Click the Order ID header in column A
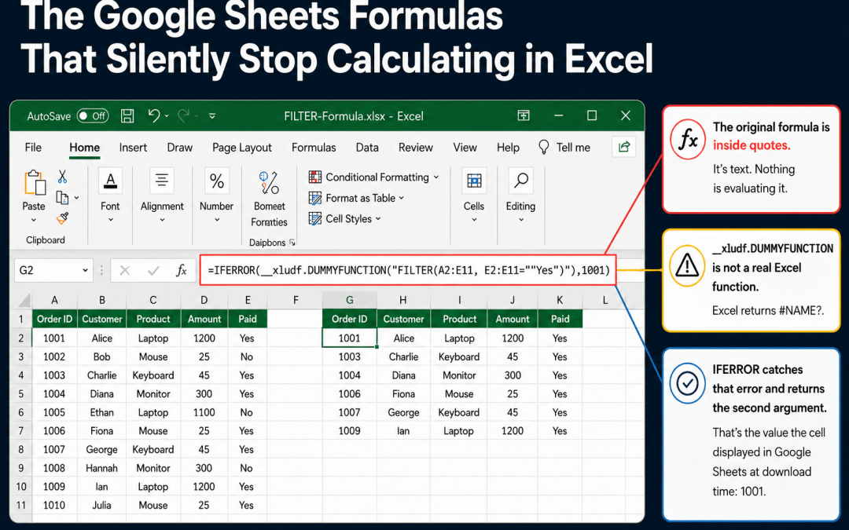This screenshot has width=849, height=530. click(x=54, y=319)
